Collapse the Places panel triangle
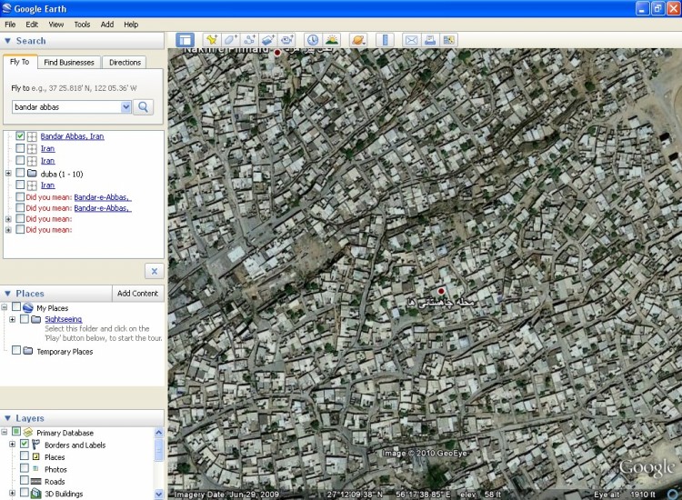 tap(7, 293)
